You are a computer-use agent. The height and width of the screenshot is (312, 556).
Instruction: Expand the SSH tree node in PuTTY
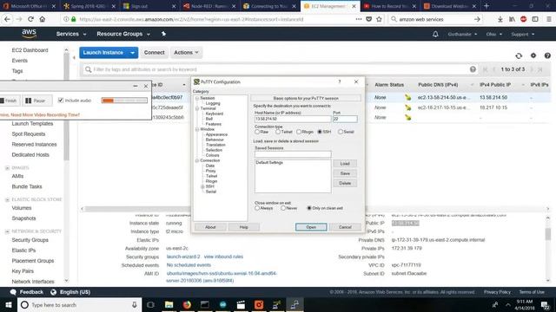click(202, 186)
